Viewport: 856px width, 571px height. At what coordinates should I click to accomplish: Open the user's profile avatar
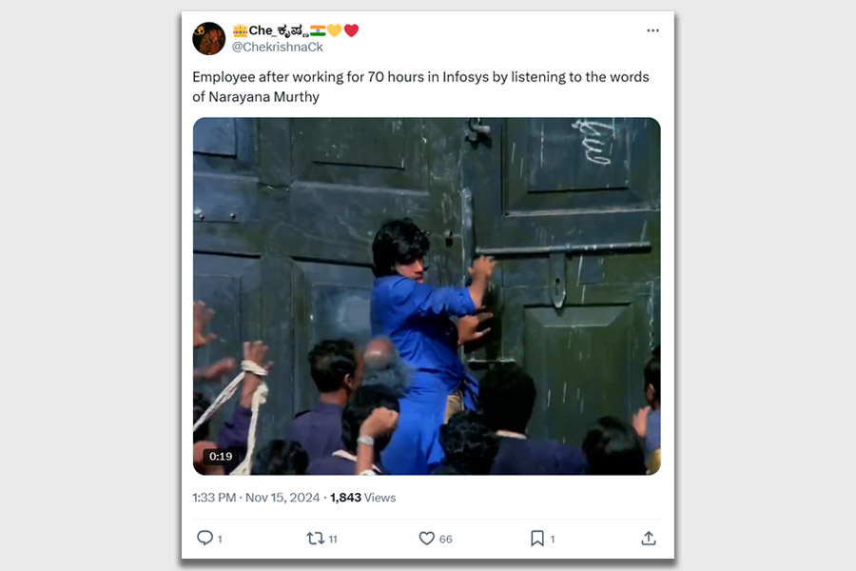[208, 39]
